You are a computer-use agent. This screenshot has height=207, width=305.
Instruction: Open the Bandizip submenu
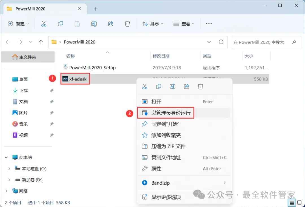coord(184,183)
